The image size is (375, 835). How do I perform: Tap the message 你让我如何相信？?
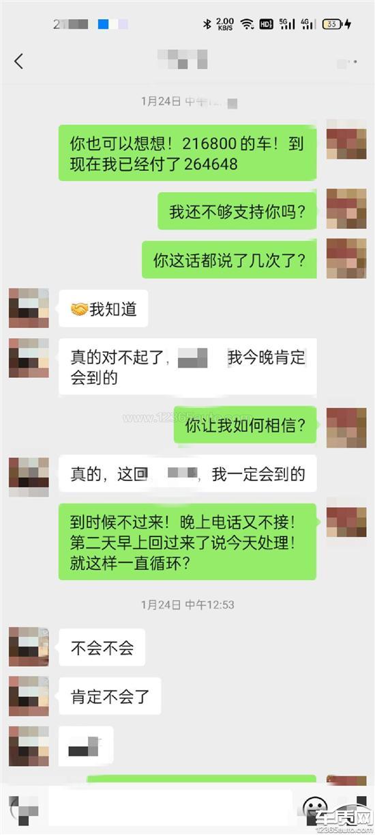(x=245, y=426)
